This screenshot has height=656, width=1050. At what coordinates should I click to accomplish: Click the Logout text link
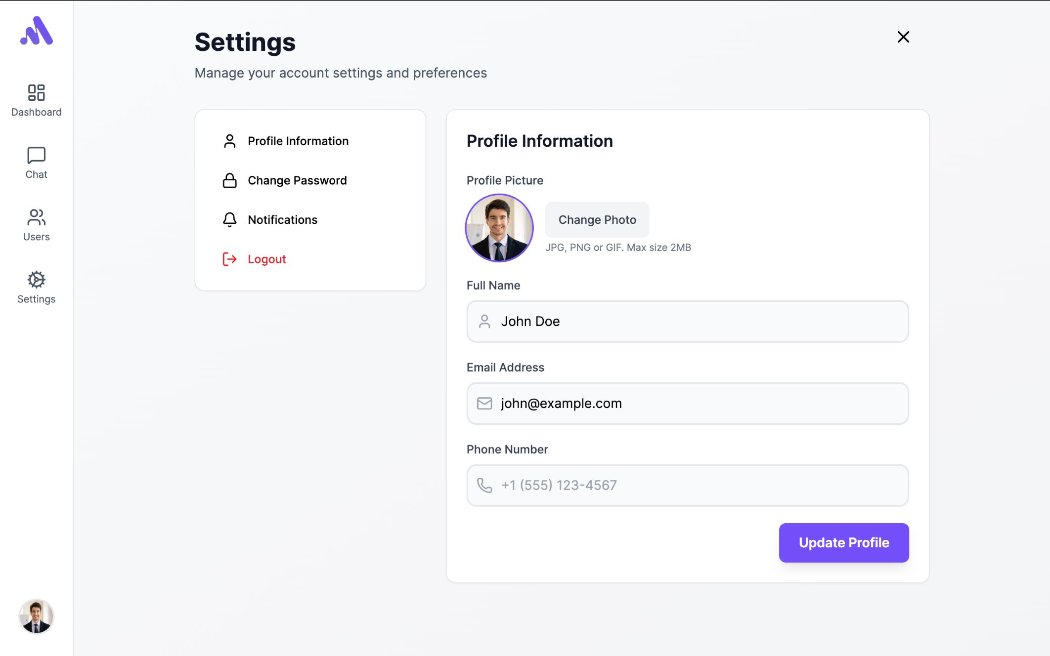coord(266,259)
